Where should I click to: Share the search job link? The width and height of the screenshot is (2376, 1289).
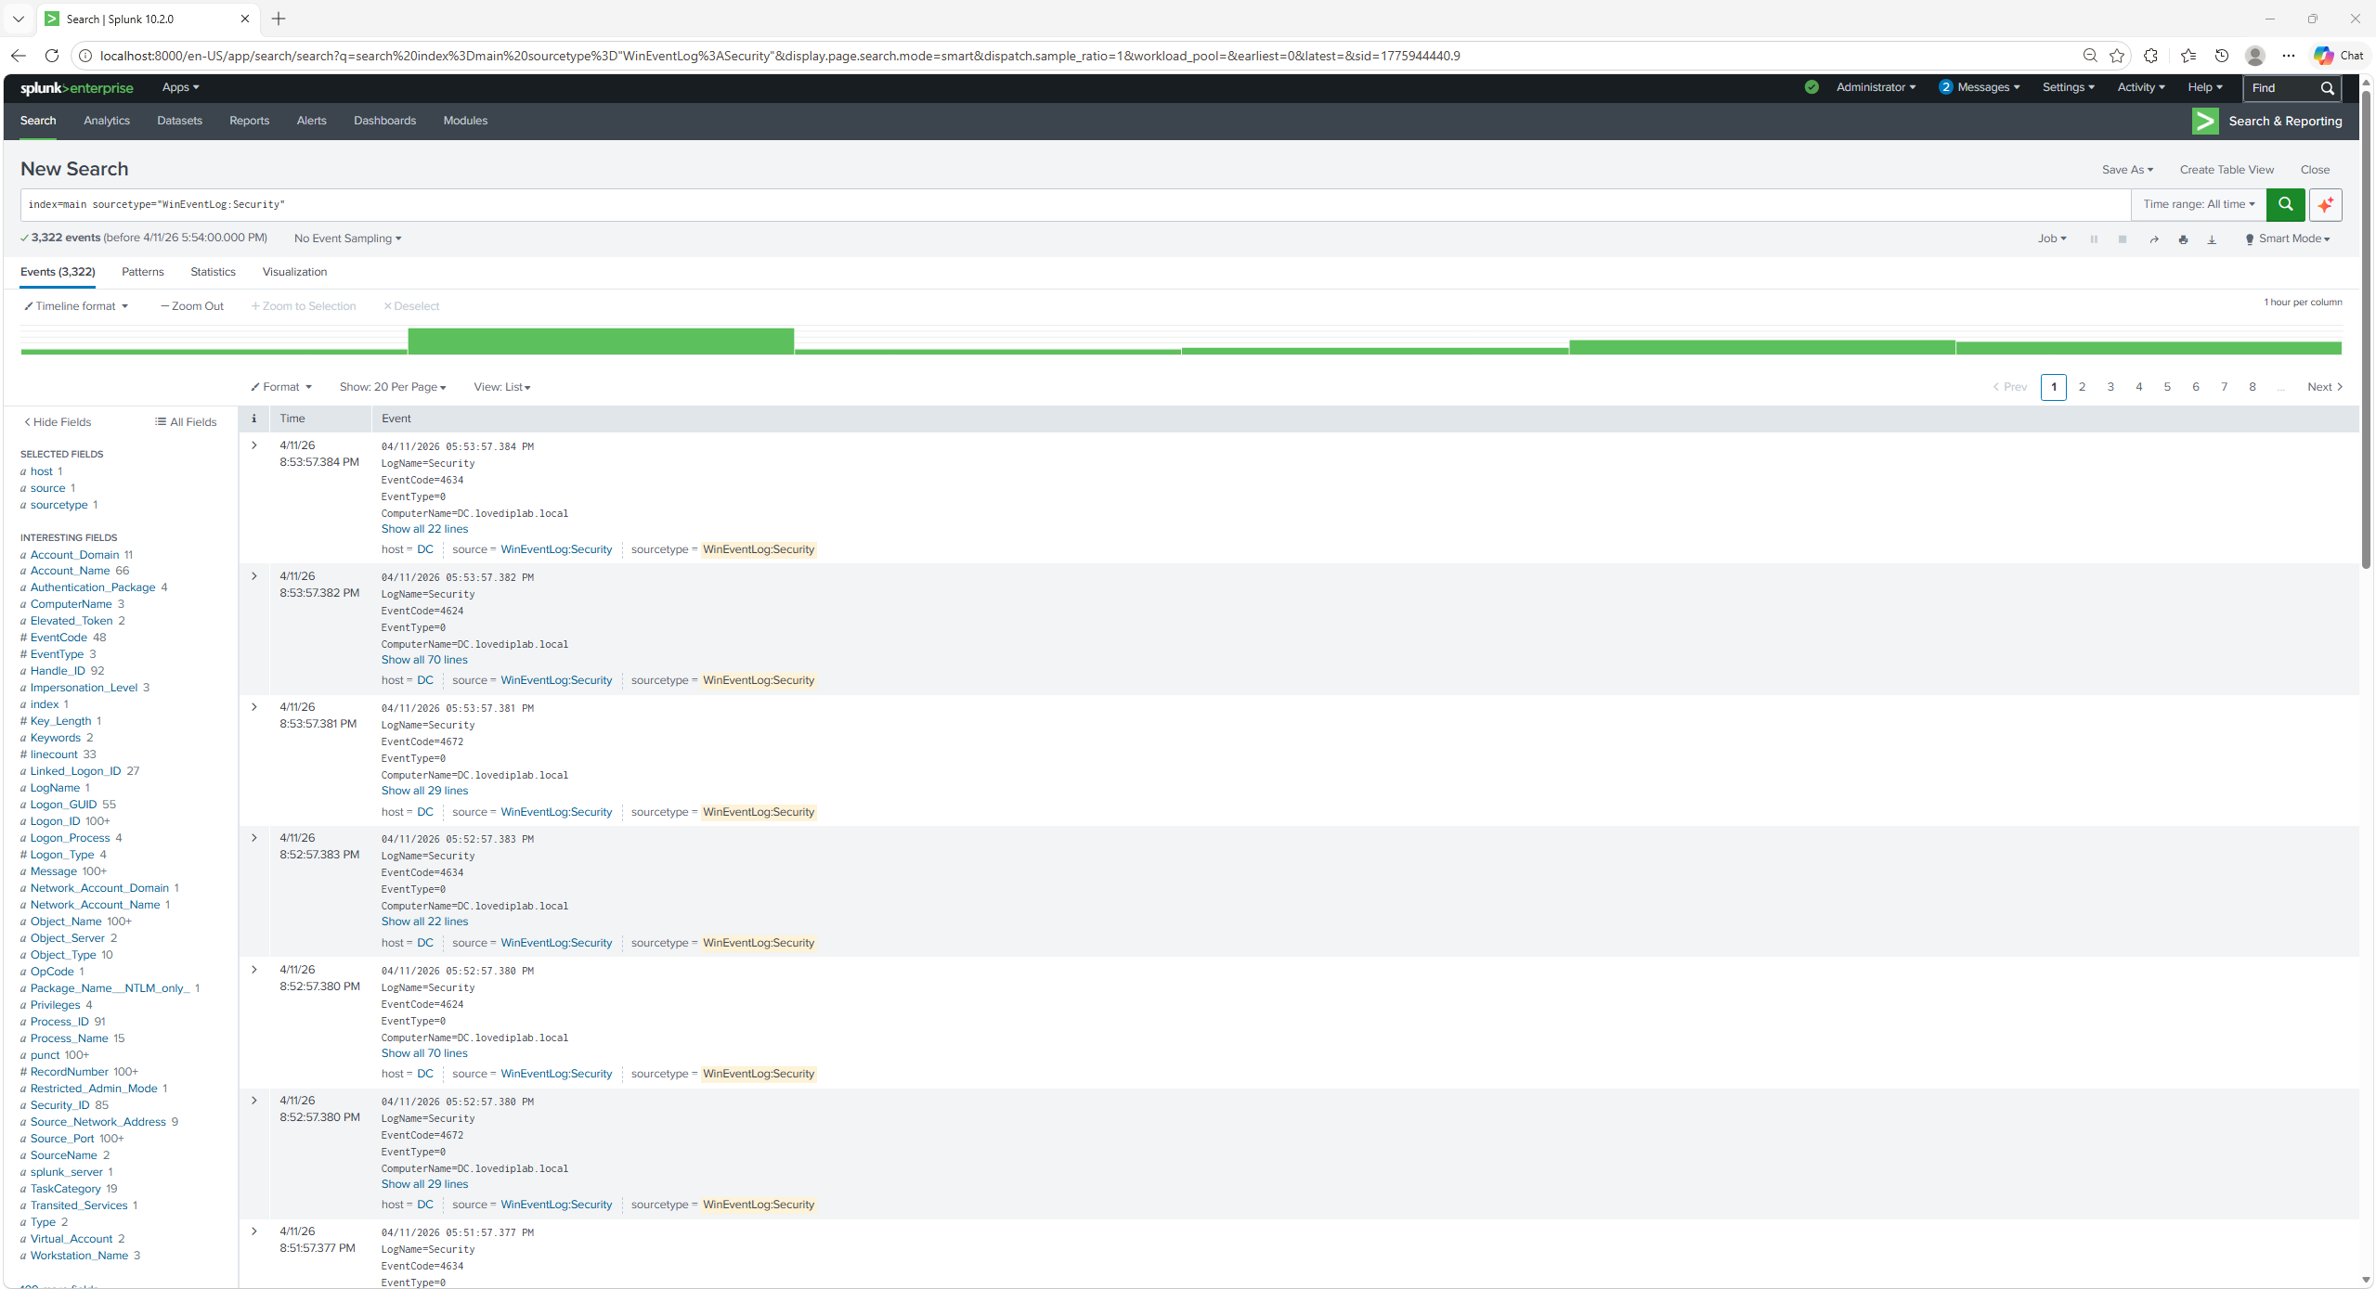[x=2152, y=238]
